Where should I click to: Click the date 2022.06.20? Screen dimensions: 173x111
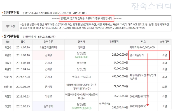click(23, 87)
